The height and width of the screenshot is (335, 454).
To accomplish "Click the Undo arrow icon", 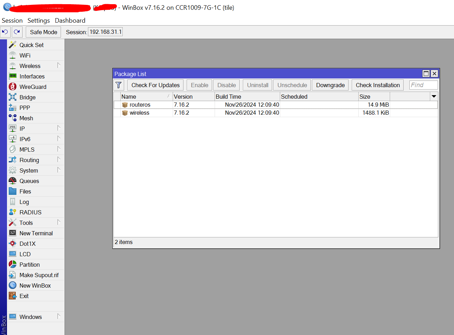I will coord(5,32).
